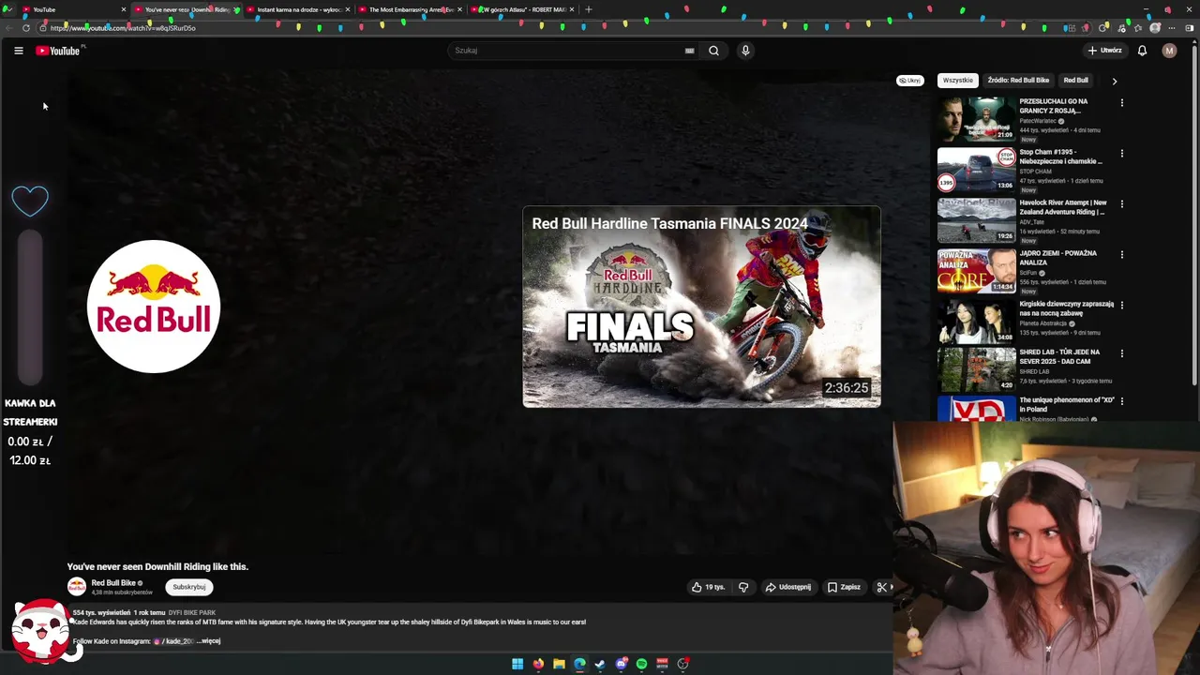Open browser favorites star icon
The image size is (1200, 675).
point(1138,28)
